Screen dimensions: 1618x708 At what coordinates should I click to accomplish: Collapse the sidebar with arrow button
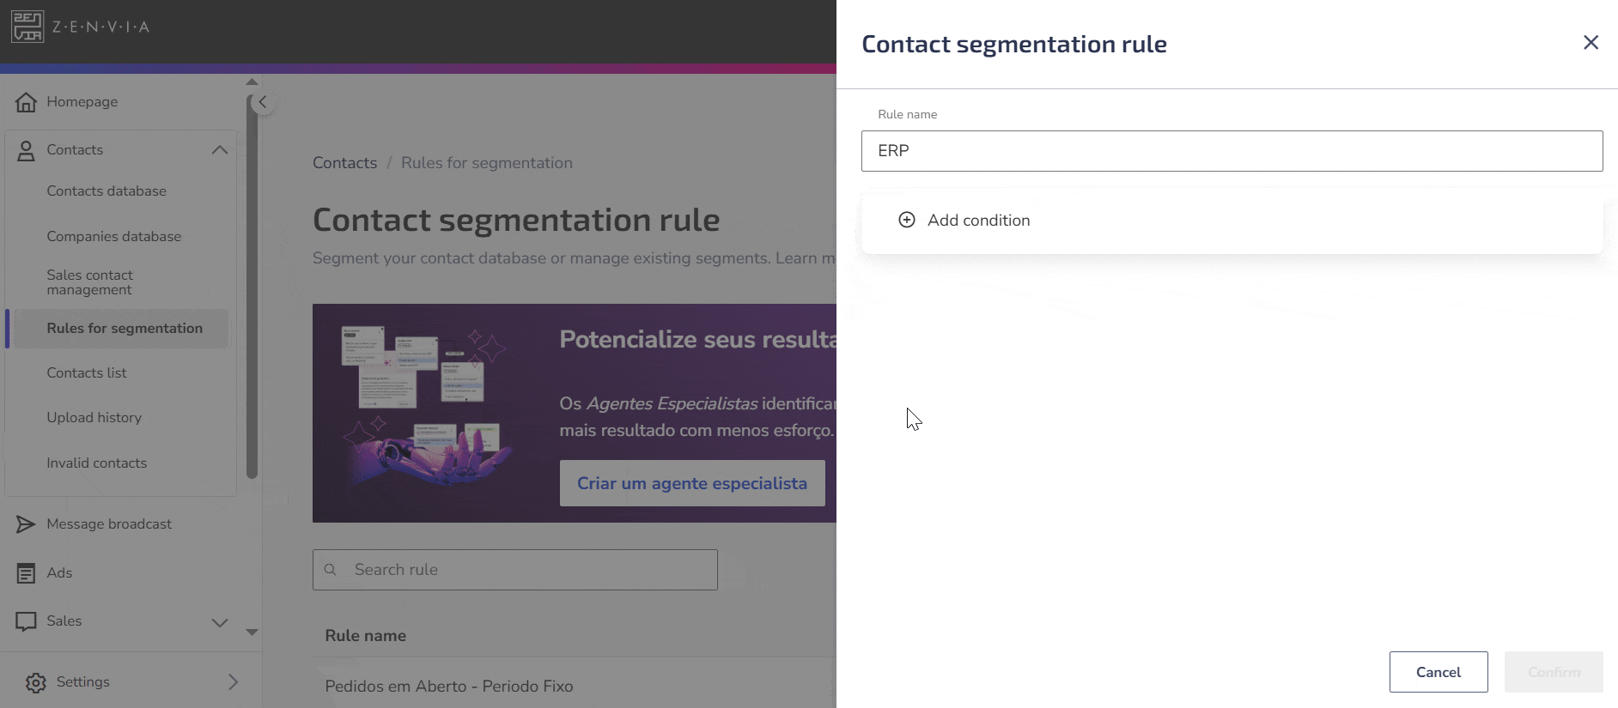[263, 102]
